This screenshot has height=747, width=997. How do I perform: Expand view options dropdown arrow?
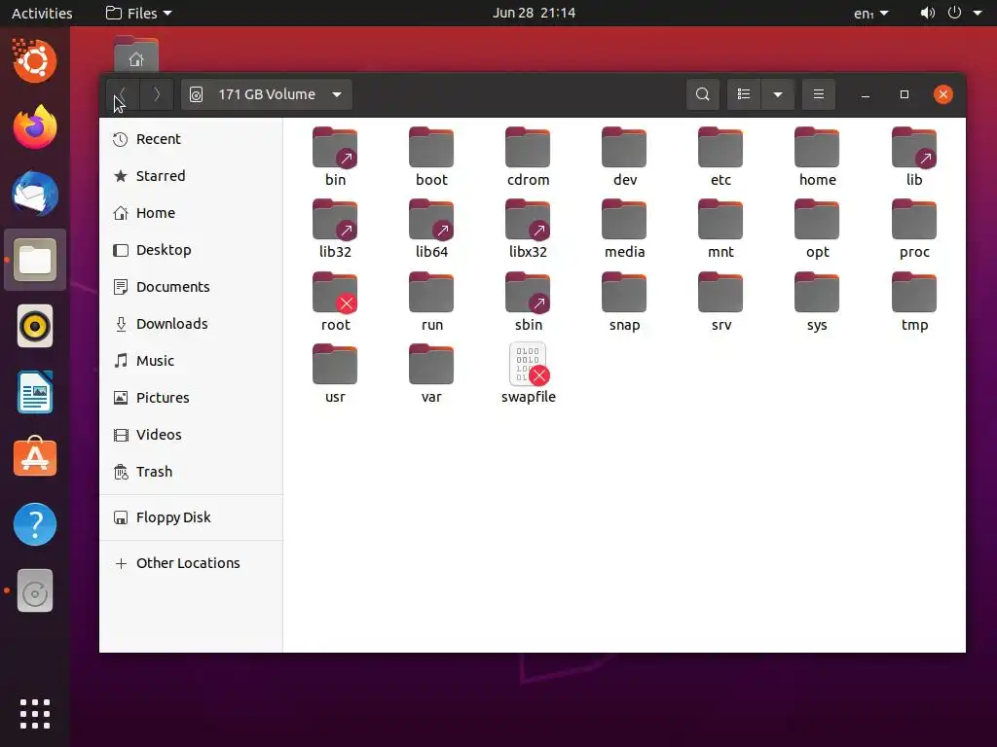tap(778, 94)
